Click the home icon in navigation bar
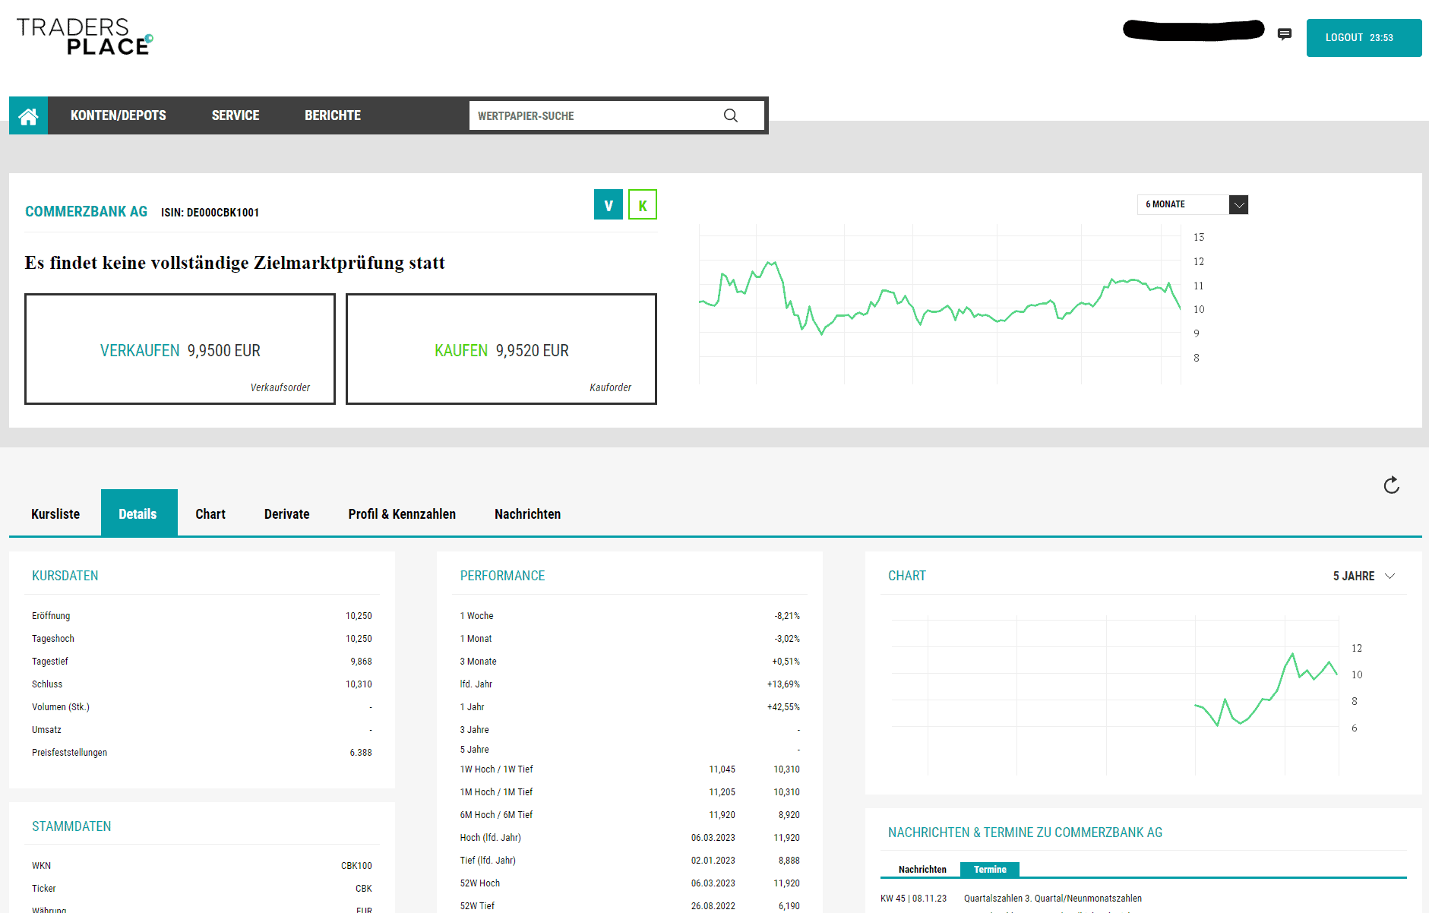Viewport: 1429px width, 913px height. (28, 115)
